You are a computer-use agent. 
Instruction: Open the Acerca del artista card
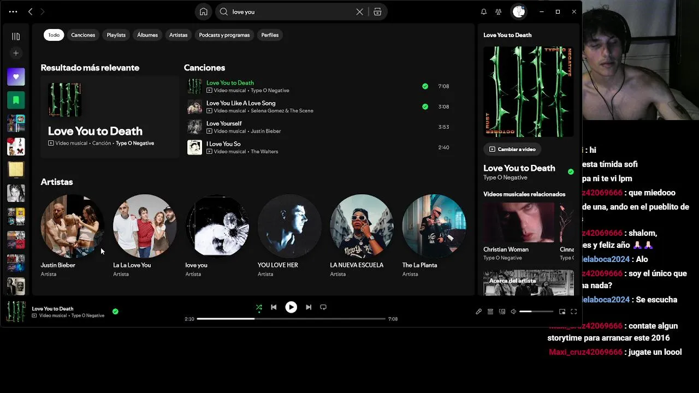point(529,283)
